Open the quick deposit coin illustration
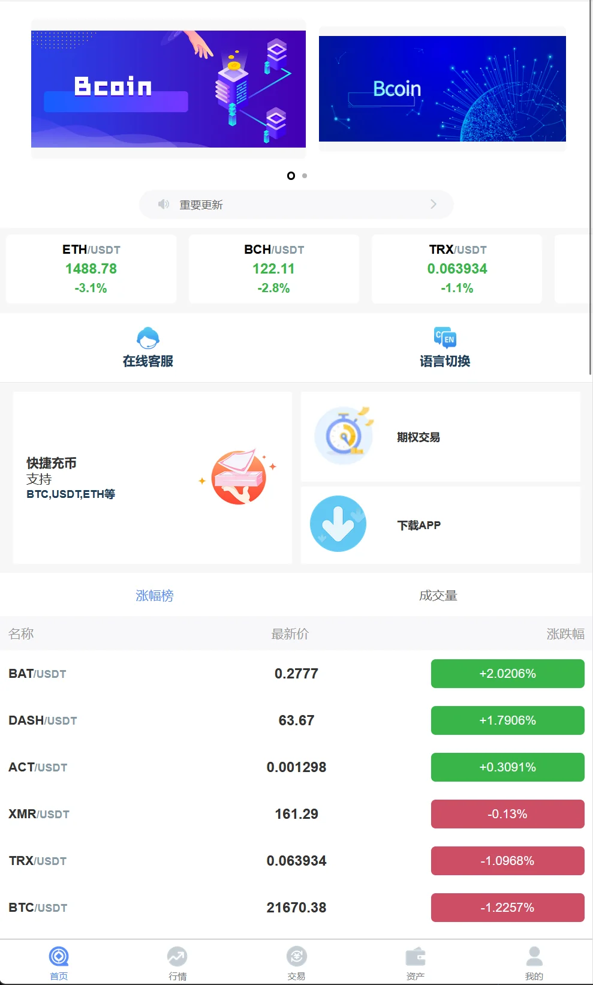Viewport: 593px width, 985px height. click(239, 477)
